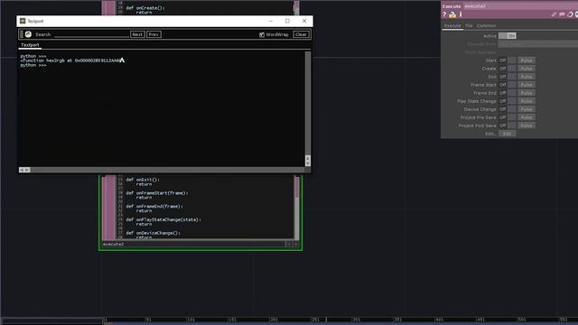Click the execute2 operator name field
The height and width of the screenshot is (325, 578).
point(520,6)
